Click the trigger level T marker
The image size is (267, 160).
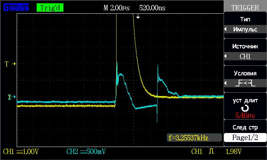tap(10, 63)
